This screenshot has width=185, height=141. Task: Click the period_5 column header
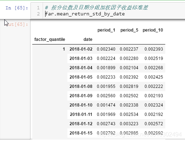click(129, 30)
